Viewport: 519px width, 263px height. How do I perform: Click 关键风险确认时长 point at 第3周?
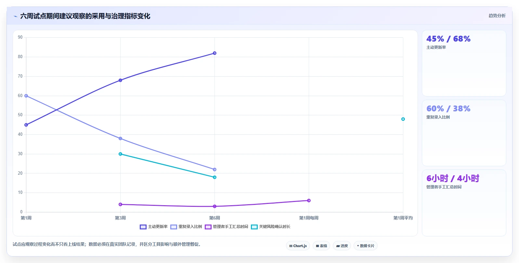point(120,154)
